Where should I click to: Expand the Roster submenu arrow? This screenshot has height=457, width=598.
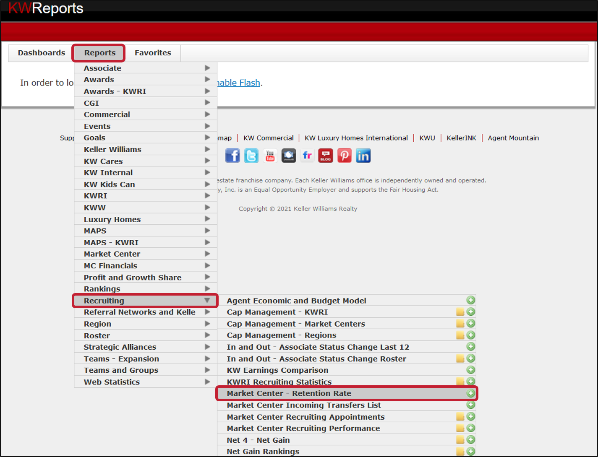(x=207, y=335)
